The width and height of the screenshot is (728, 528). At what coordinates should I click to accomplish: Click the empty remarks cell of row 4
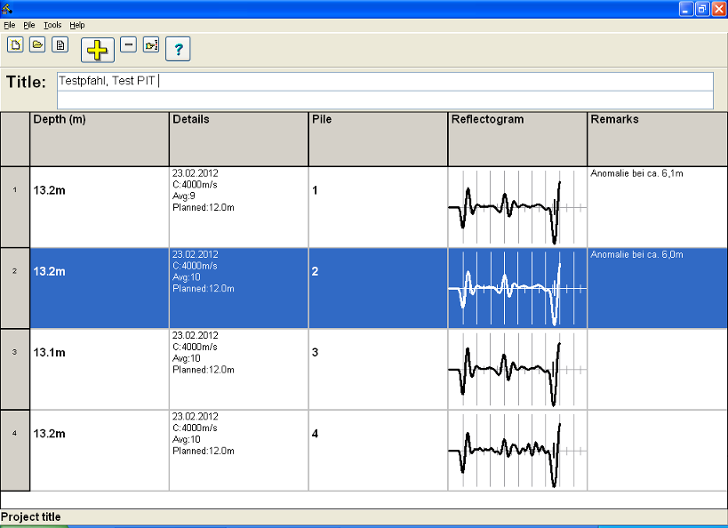(x=658, y=451)
